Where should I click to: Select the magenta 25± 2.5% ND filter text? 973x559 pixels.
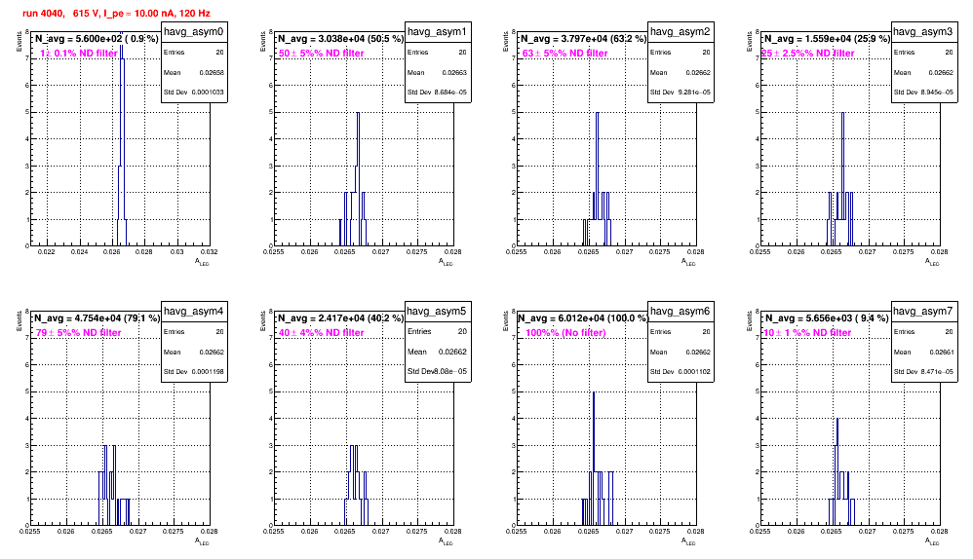[808, 54]
